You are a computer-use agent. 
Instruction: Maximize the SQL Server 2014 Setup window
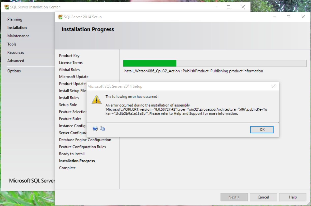coord(289,17)
